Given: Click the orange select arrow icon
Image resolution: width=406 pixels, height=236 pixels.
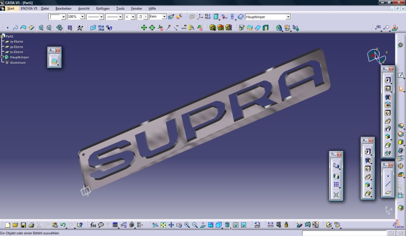Looking at the screenshot, I should 401,89.
